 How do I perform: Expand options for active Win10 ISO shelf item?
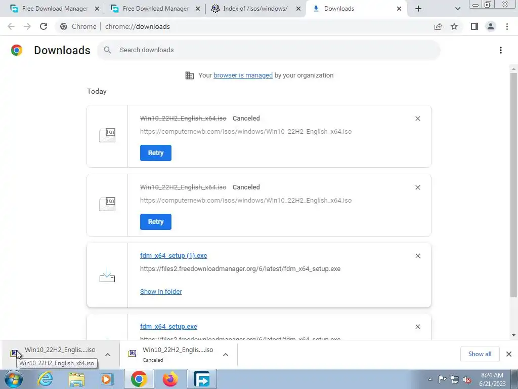(x=108, y=354)
